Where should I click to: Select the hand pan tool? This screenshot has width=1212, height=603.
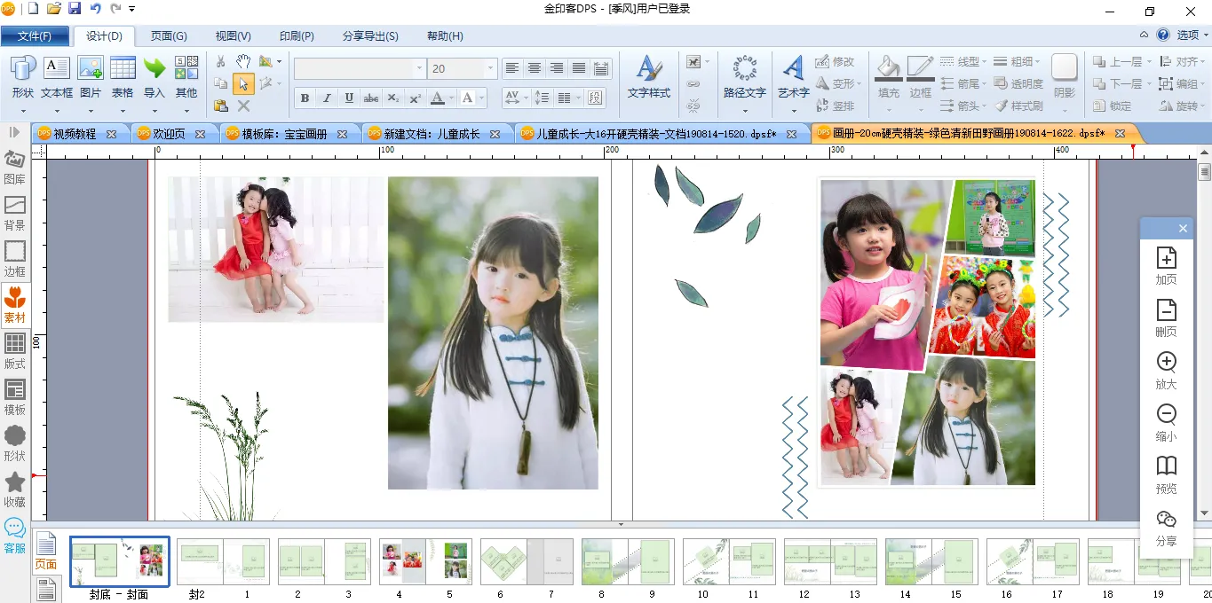pyautogui.click(x=242, y=61)
